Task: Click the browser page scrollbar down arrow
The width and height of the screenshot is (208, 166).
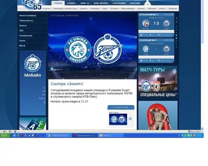Action: [x=202, y=129]
